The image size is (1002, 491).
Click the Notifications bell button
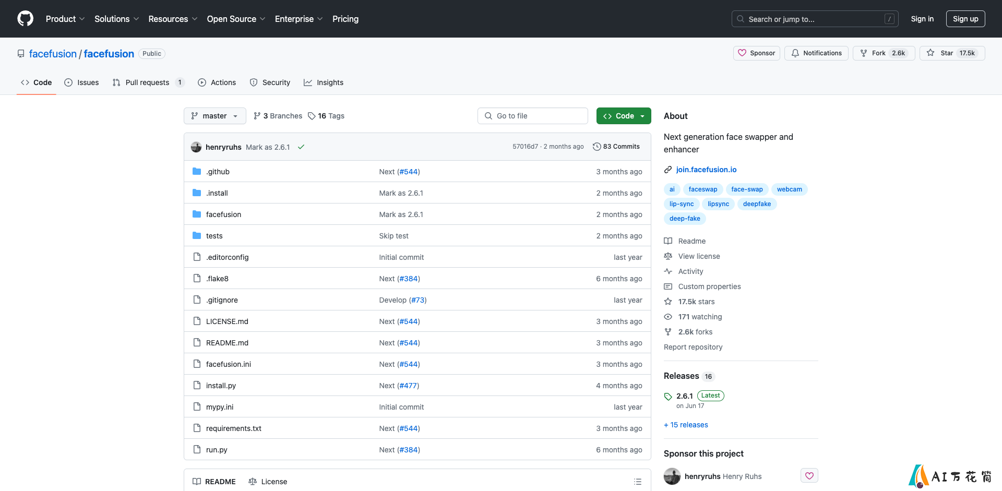tap(816, 53)
